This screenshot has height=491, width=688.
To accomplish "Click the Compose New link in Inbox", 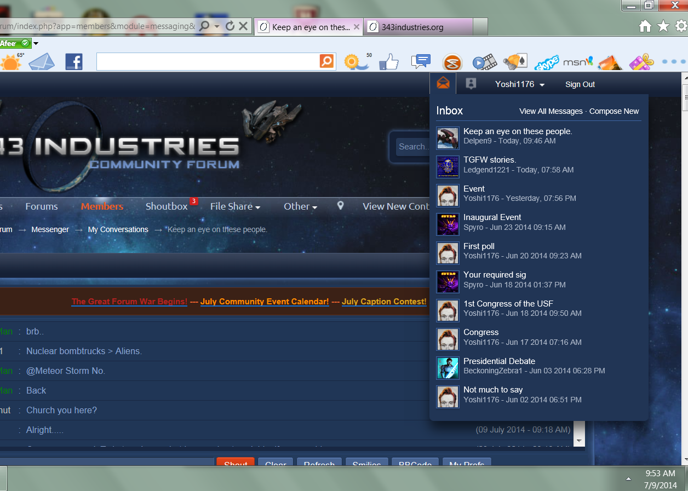I will click(614, 111).
